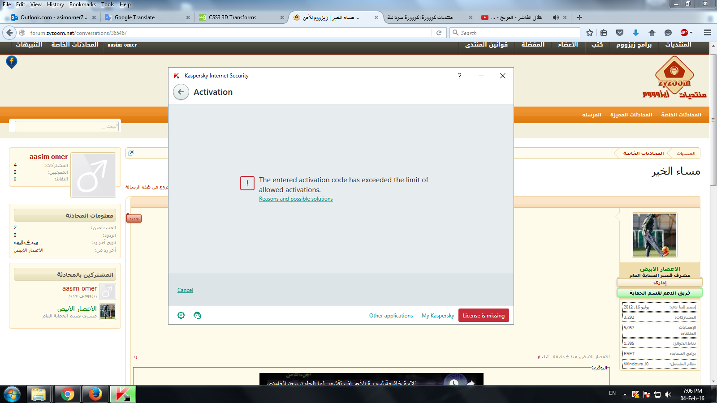Click the Facebook badge icon
This screenshot has width=717, height=403.
tap(12, 62)
